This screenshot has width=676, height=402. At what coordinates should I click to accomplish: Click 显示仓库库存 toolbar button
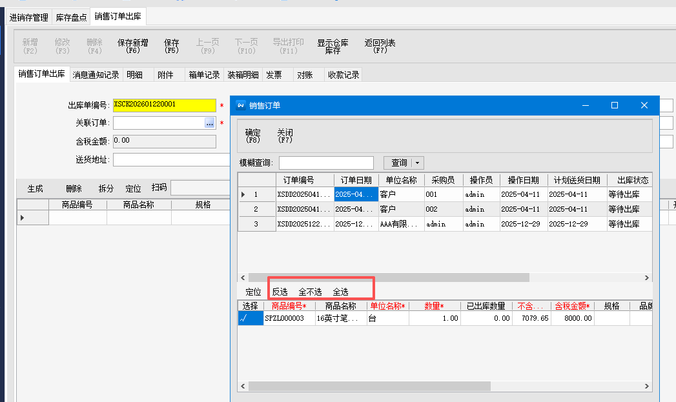[333, 46]
